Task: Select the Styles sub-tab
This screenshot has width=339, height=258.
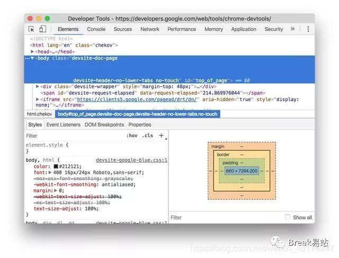Action: point(35,124)
